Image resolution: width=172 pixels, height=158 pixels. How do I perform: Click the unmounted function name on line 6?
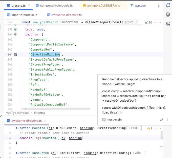coord(40,153)
